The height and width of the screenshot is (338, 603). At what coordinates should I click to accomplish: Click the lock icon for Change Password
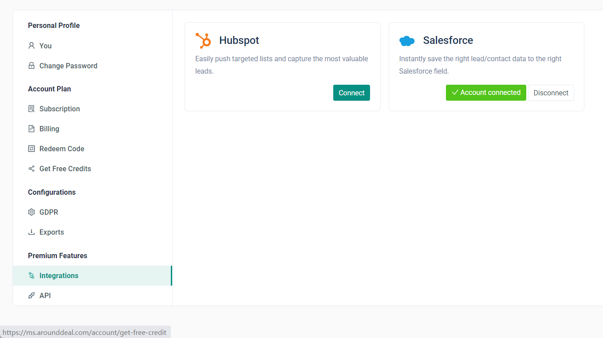tap(32, 66)
